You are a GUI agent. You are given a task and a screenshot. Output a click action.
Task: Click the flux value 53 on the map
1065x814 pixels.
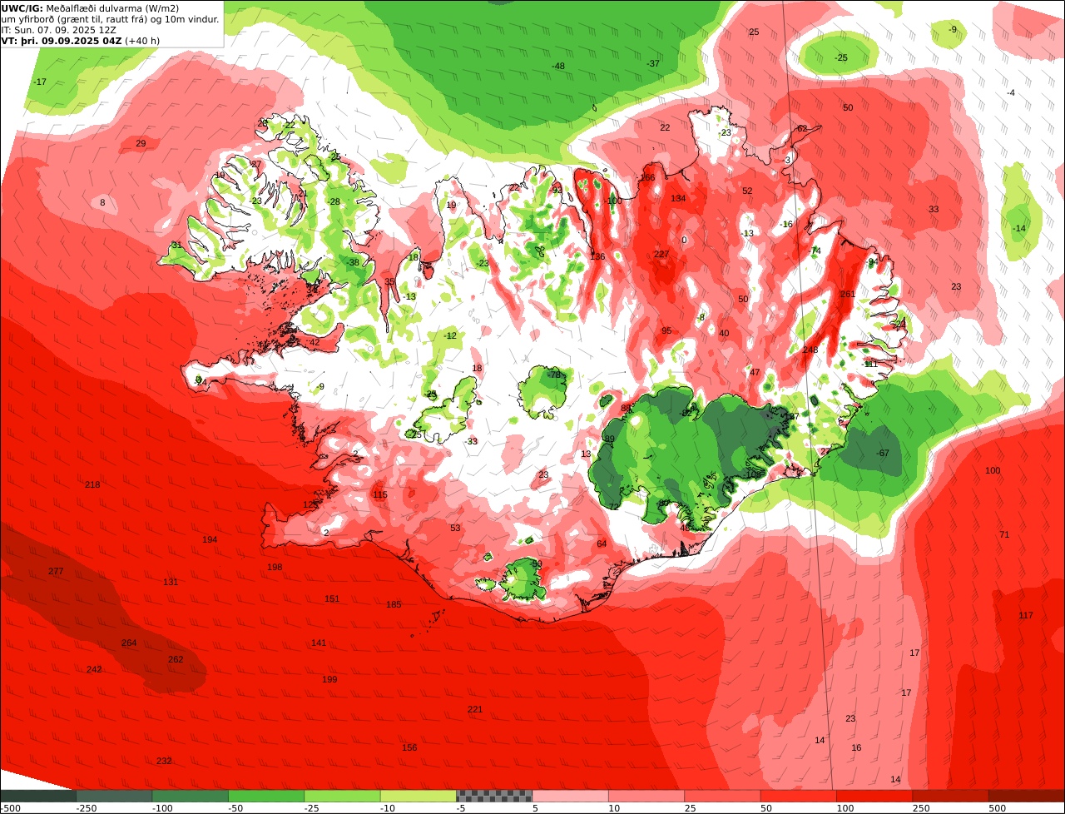[455, 529]
